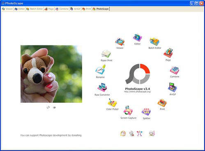Minimize the PhotoScape window

[192, 3]
